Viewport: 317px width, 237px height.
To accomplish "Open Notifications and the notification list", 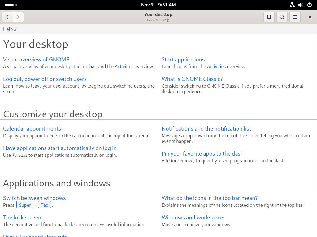I will 206,129.
